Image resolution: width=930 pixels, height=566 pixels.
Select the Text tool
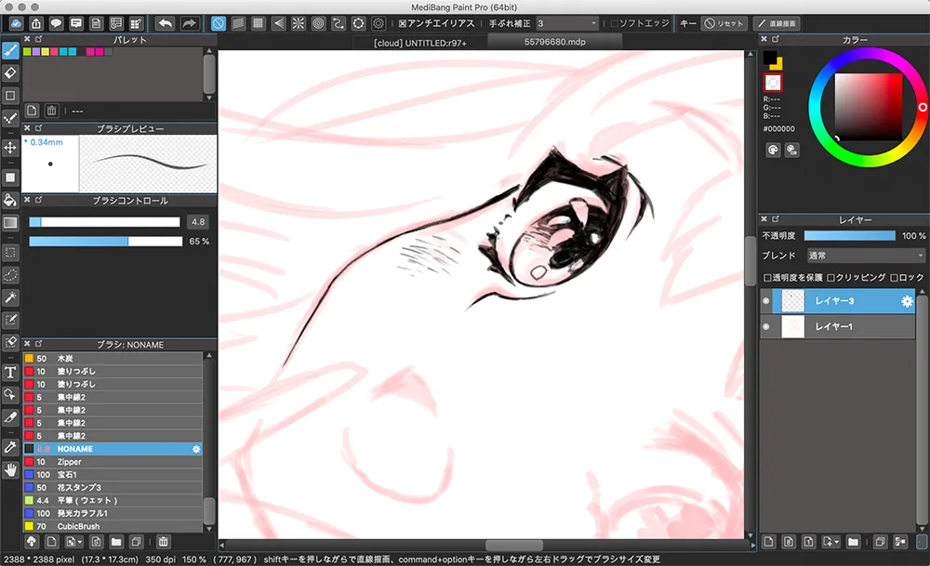pos(11,372)
